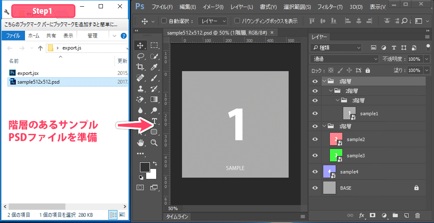The width and height of the screenshot is (434, 223).
Task: Collapse the 2階層 group
Action: point(331,91)
